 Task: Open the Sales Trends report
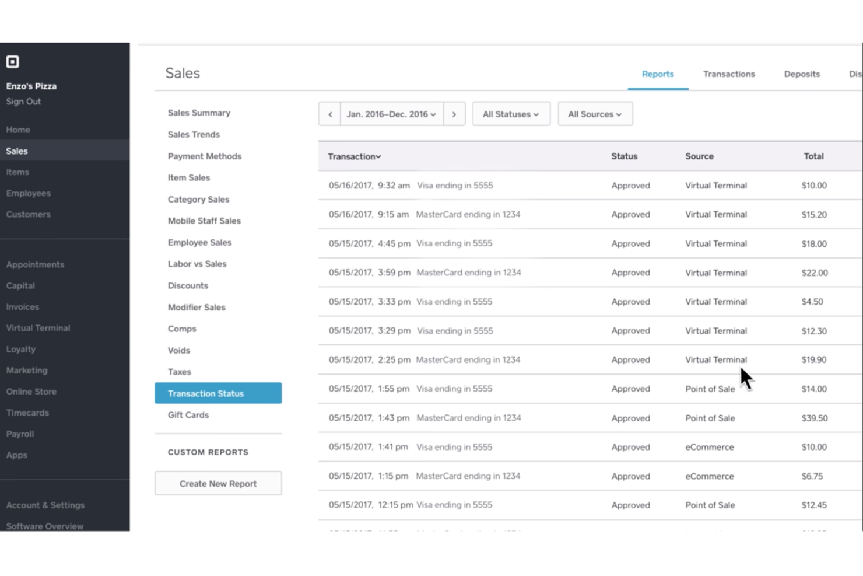coord(194,134)
